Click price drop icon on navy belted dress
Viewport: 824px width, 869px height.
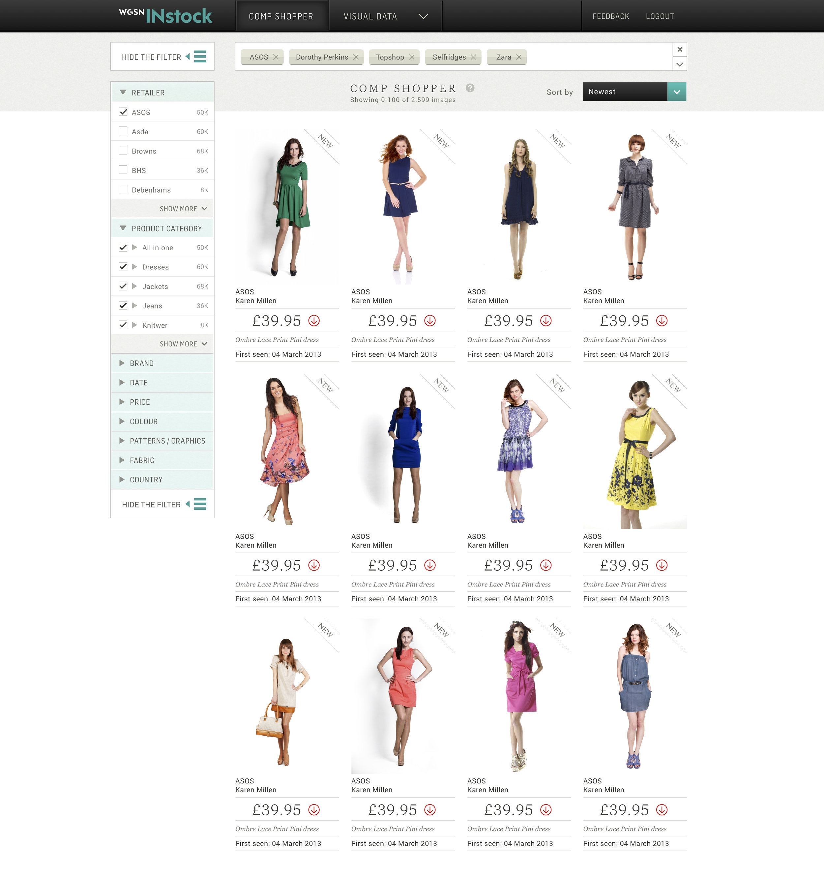pyautogui.click(x=430, y=321)
